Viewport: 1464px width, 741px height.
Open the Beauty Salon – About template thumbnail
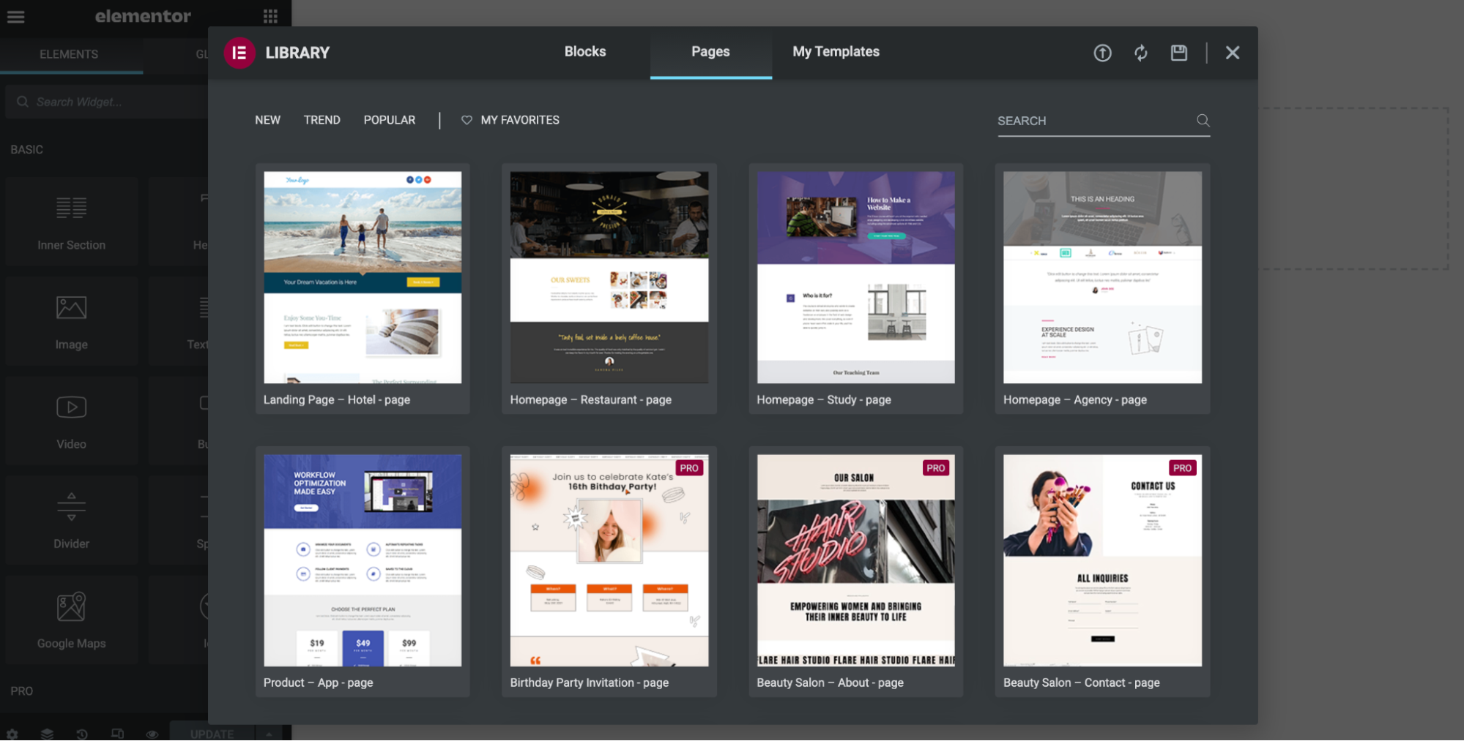click(x=856, y=560)
